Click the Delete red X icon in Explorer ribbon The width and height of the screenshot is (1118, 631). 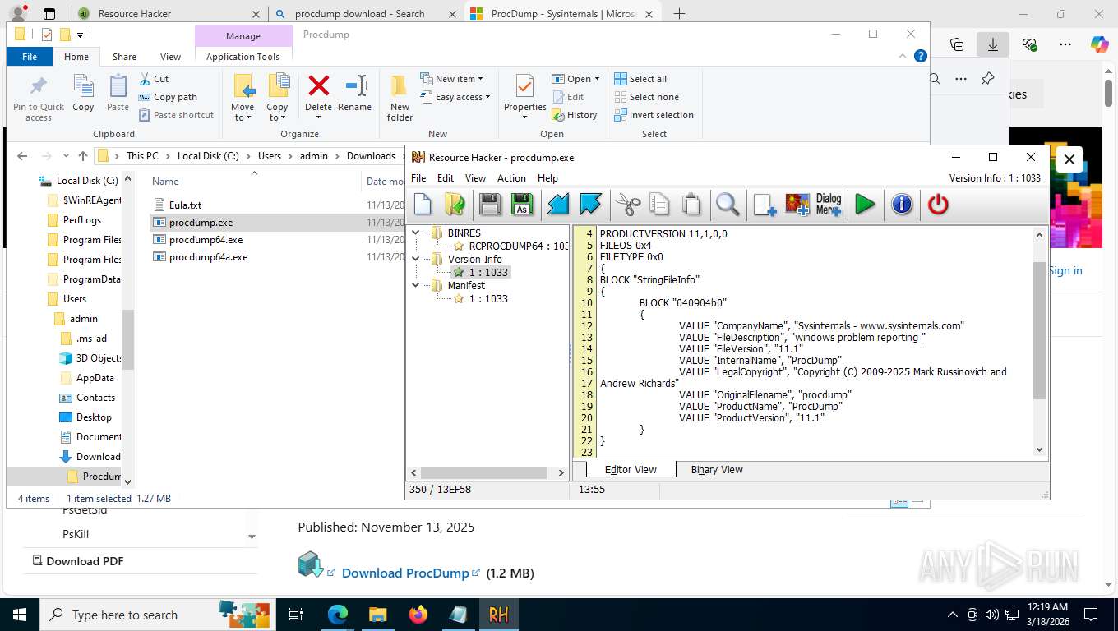318,85
